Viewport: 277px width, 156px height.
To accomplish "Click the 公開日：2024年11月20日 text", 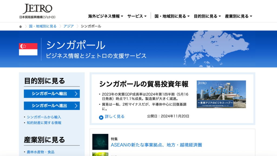I will 168,116.
